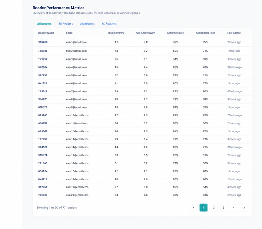Click Showing 1 to 20 of 77 readers
The height and width of the screenshot is (229, 262).
57,207
